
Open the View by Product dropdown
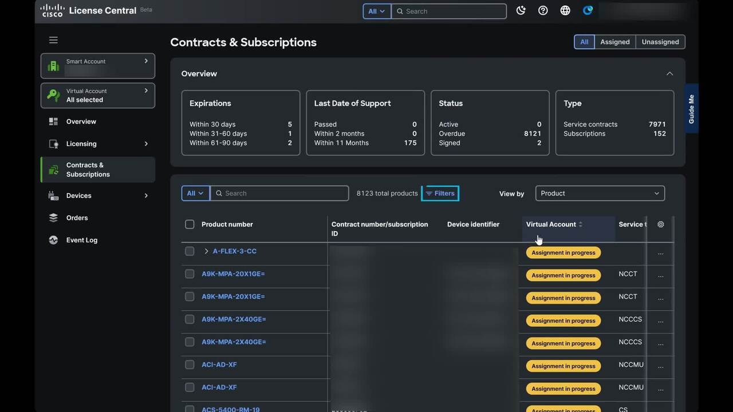(600, 193)
